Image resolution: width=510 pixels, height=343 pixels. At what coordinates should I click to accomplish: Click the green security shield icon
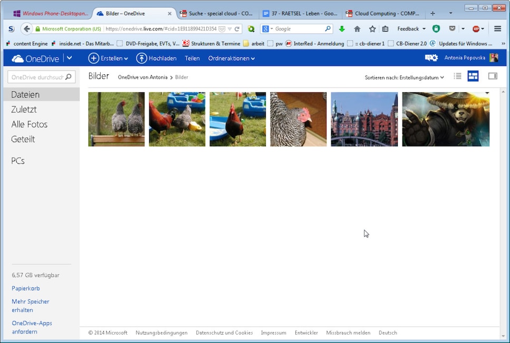coord(436,28)
